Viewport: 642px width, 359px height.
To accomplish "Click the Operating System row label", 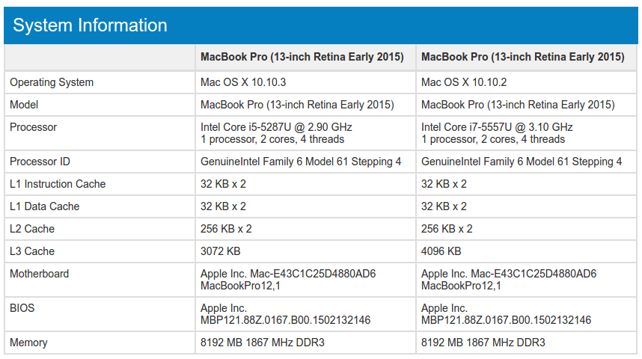I will pyautogui.click(x=52, y=82).
